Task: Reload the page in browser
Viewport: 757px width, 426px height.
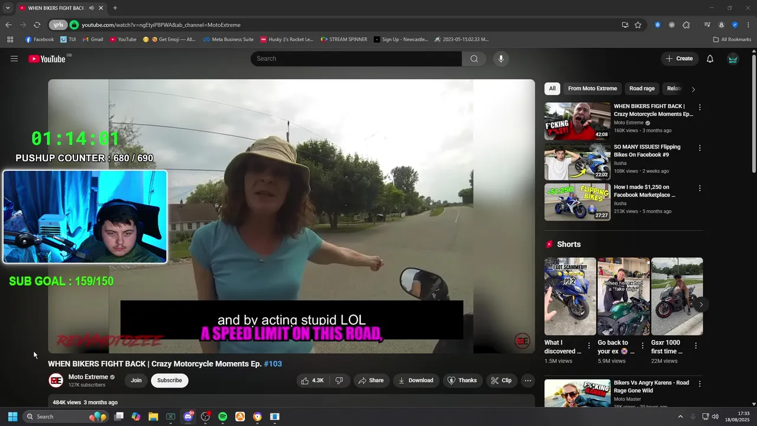Action: point(37,25)
